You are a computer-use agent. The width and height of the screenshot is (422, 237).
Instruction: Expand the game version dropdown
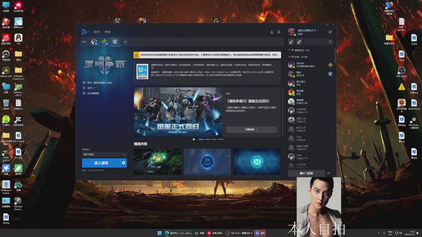[104, 154]
